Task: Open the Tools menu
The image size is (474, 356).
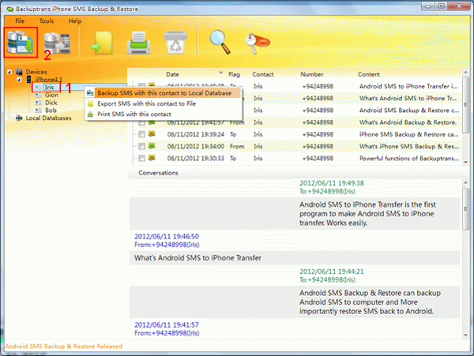Action: point(47,21)
